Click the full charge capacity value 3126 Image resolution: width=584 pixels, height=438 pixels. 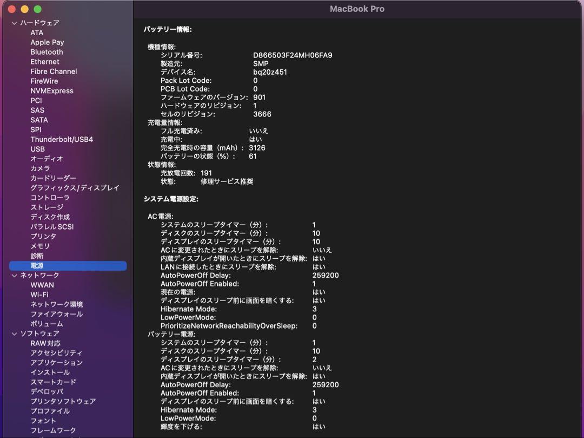257,148
